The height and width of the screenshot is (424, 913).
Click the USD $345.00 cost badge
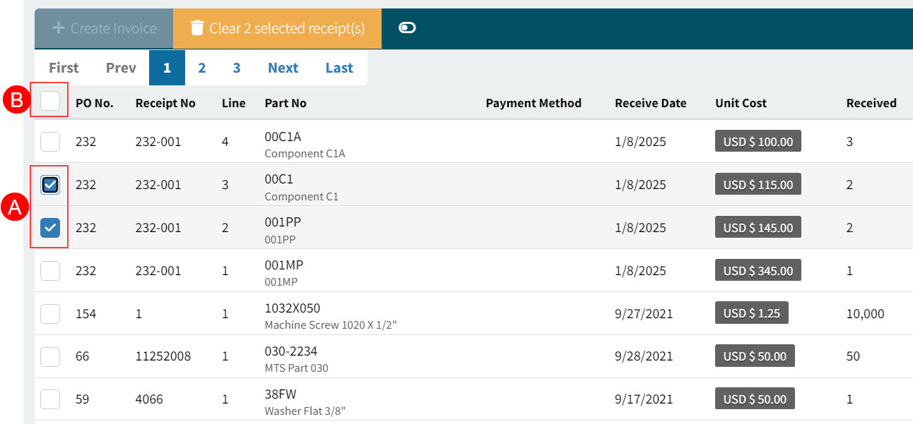point(758,269)
